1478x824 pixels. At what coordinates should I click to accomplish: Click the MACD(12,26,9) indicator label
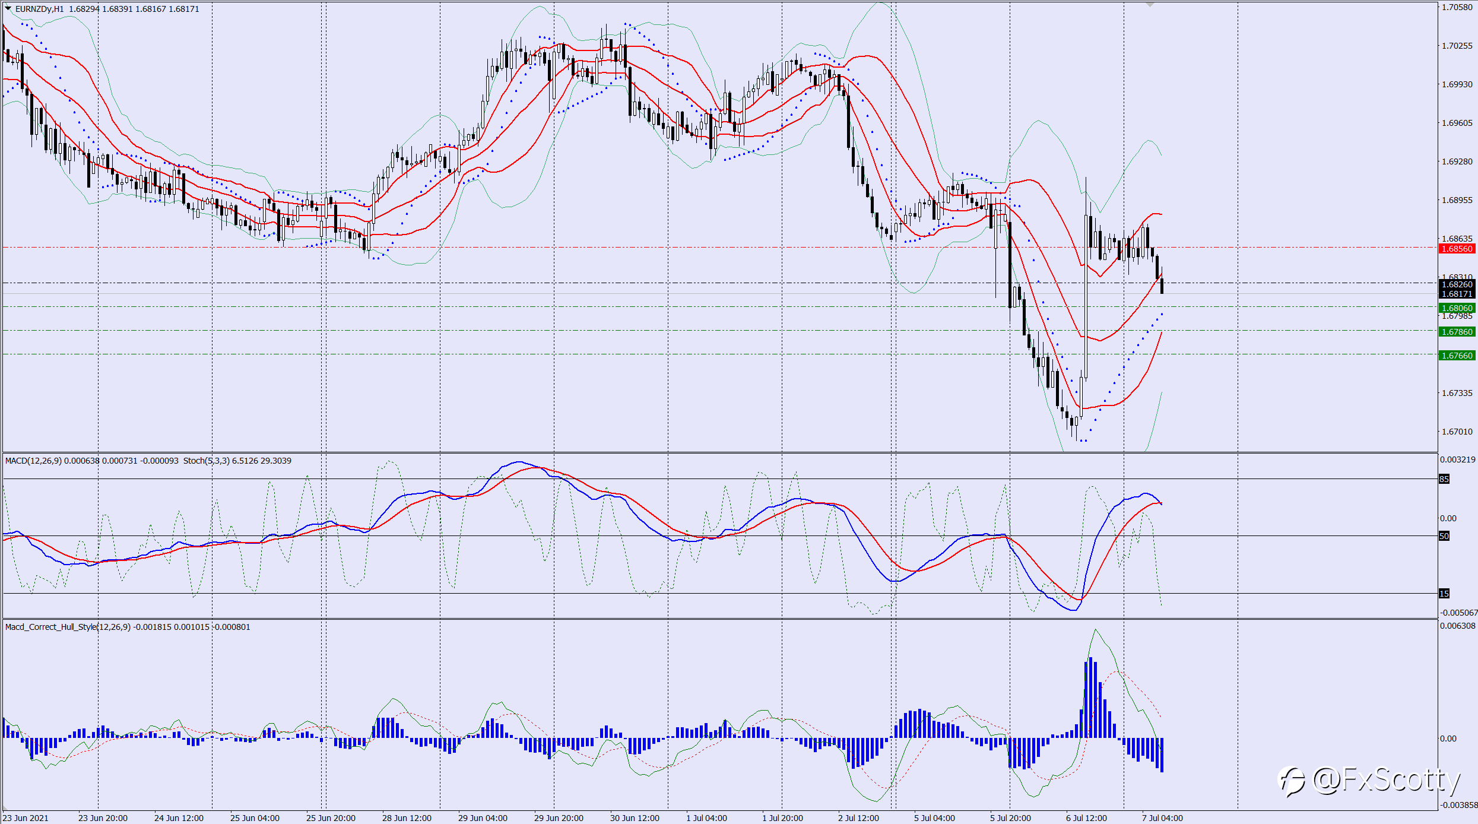click(33, 461)
